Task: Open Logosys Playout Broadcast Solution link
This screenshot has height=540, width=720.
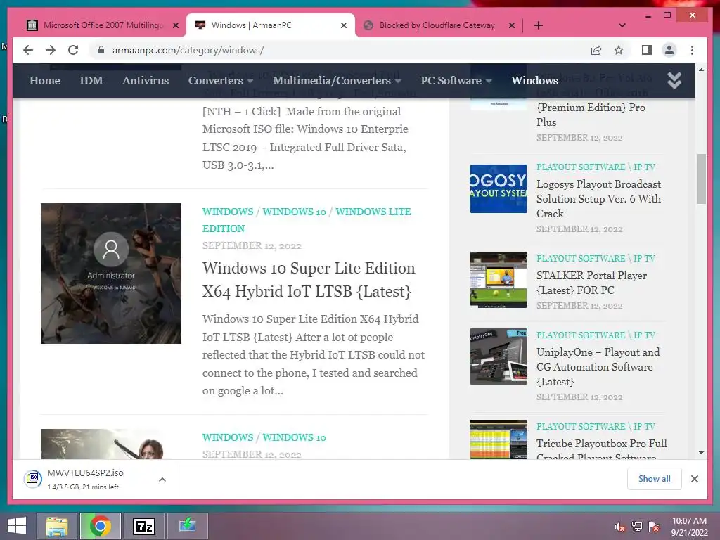Action: pyautogui.click(x=599, y=199)
